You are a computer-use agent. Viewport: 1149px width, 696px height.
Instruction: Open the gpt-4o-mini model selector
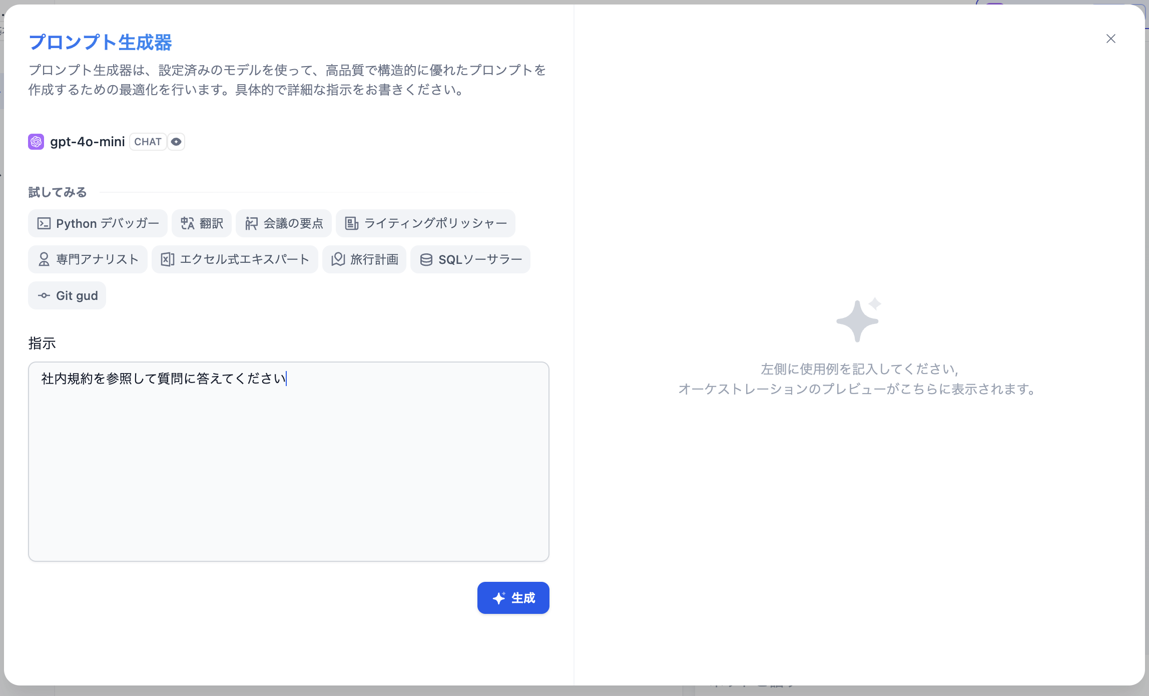tap(88, 142)
